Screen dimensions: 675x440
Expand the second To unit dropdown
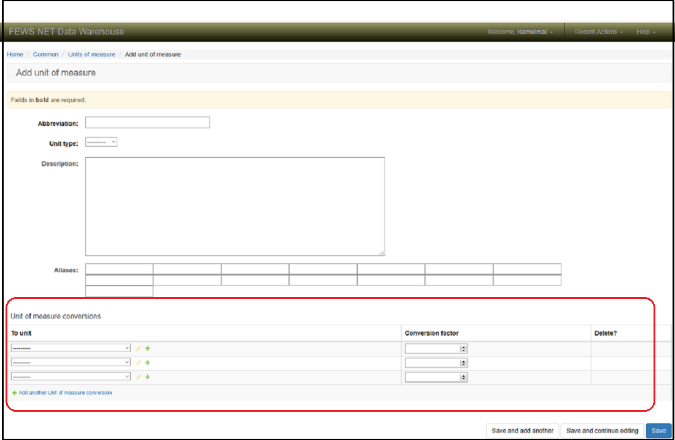click(x=71, y=362)
